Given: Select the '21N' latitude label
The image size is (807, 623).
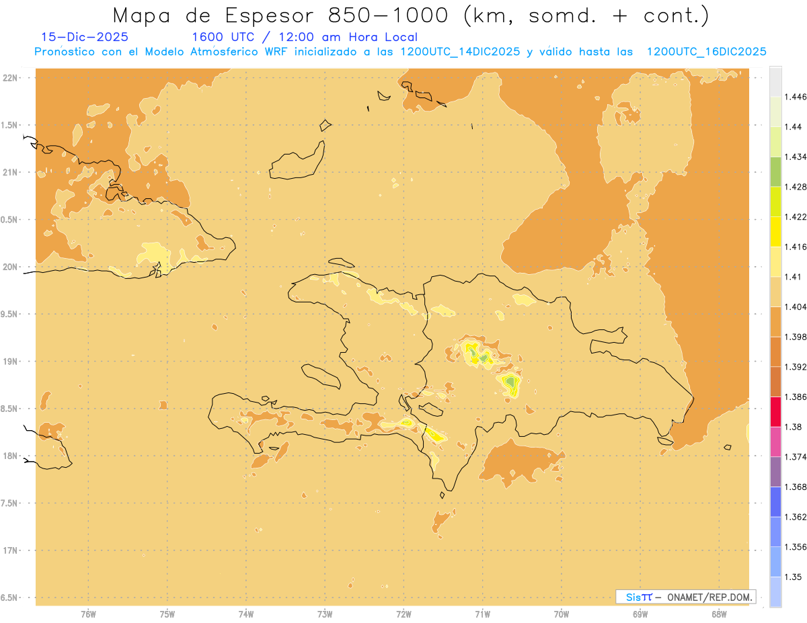Looking at the screenshot, I should point(11,172).
